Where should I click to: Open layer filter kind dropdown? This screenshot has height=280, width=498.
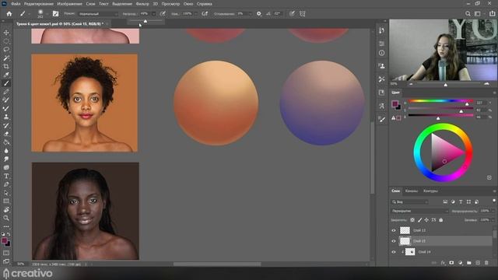point(410,202)
